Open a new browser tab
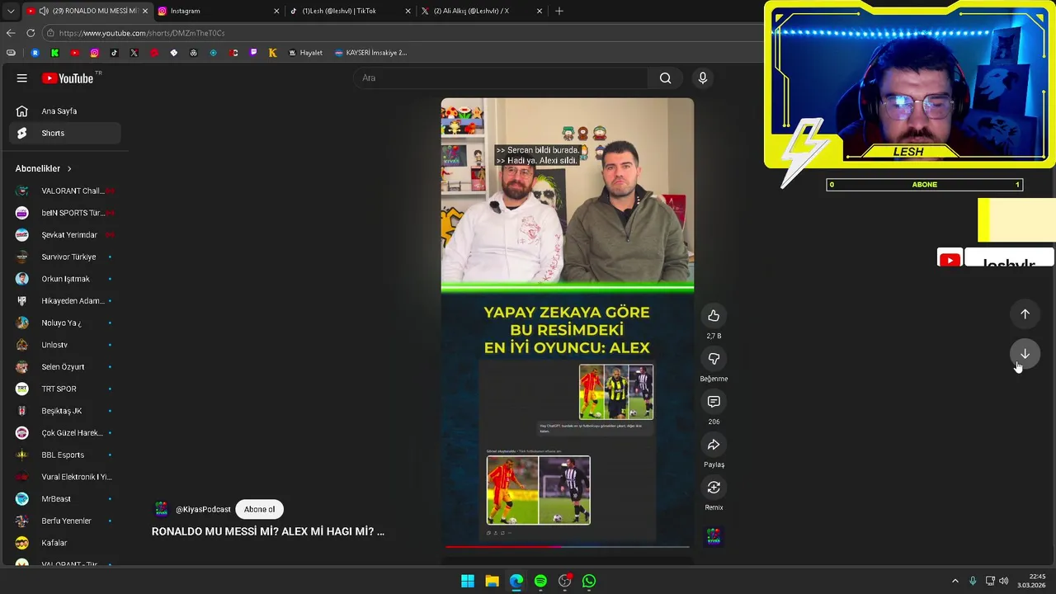1056x594 pixels. [559, 11]
